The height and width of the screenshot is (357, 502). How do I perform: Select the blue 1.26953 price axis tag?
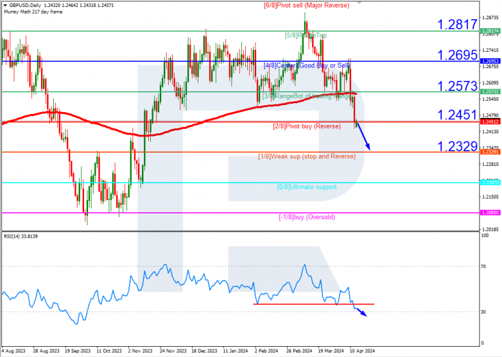[x=490, y=61]
